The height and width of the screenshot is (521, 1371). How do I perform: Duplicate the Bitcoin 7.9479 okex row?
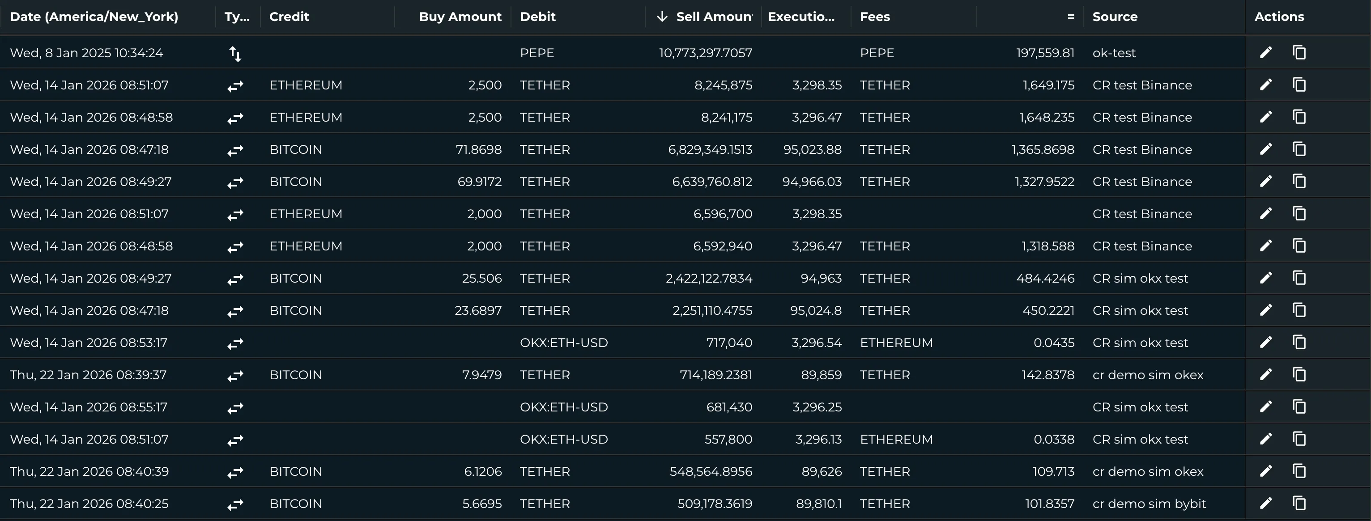pyautogui.click(x=1299, y=374)
